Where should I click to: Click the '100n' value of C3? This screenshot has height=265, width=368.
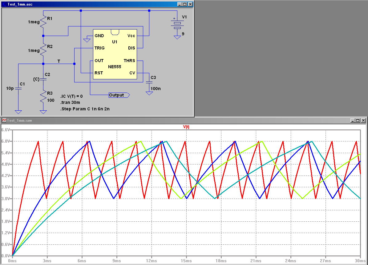pos(156,89)
